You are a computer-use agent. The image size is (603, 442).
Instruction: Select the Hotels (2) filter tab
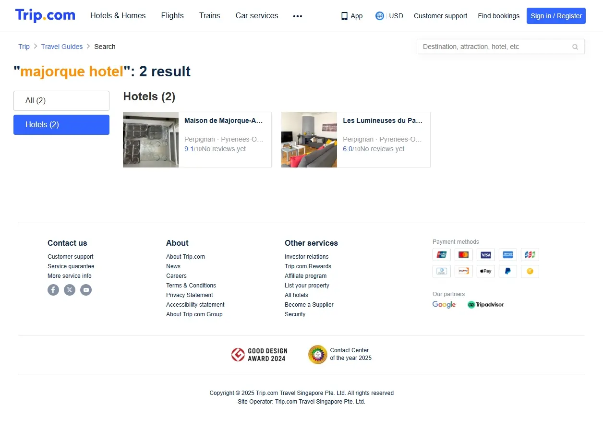[x=61, y=125]
